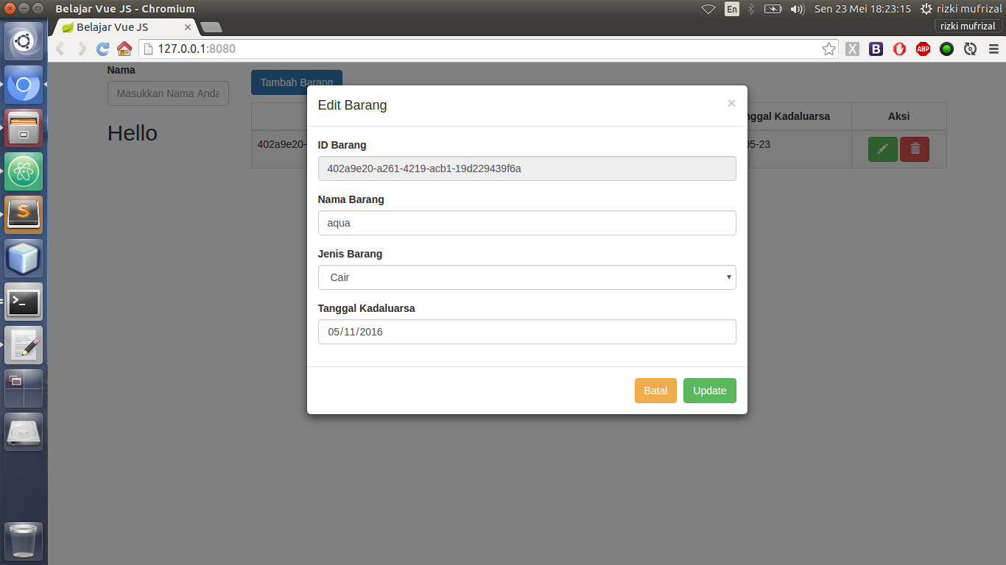Open the Jenis Barang dropdown showing Cair
Screen dimensions: 1006x565
(x=527, y=277)
